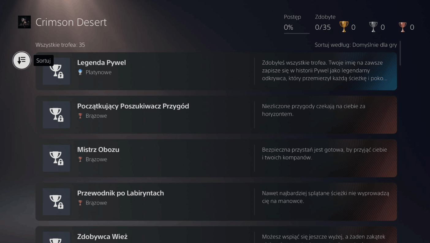This screenshot has height=243, width=430.
Task: Select the Zdobywca Wież trophy title
Action: tap(102, 236)
